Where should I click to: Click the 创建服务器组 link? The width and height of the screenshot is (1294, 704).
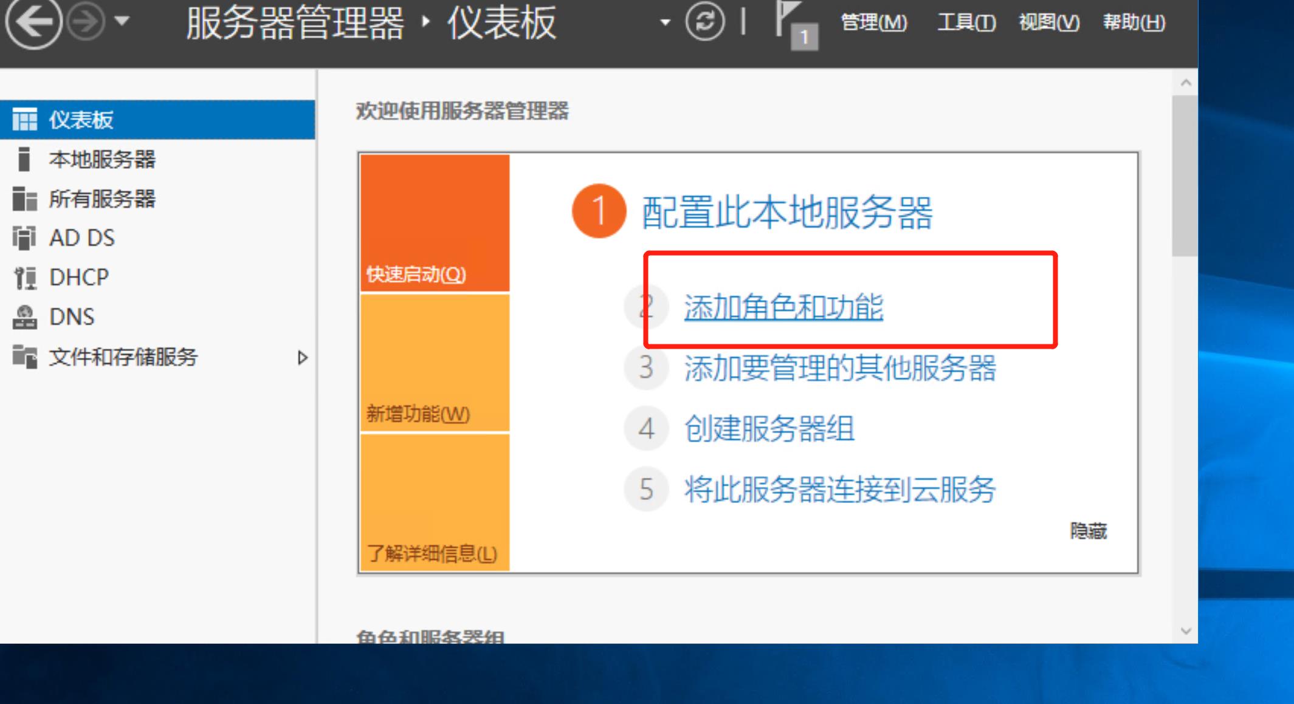click(x=769, y=428)
